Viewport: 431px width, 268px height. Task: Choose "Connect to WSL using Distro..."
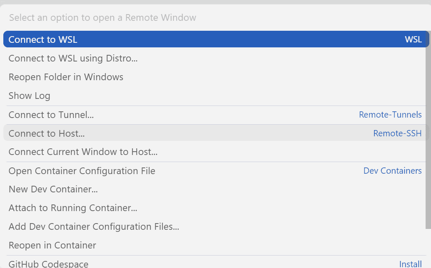point(73,58)
